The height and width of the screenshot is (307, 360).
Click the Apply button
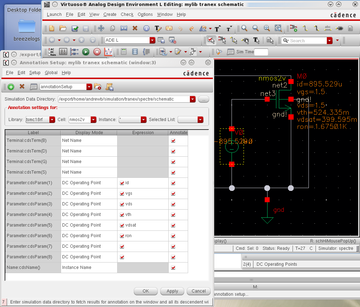pos(172,291)
